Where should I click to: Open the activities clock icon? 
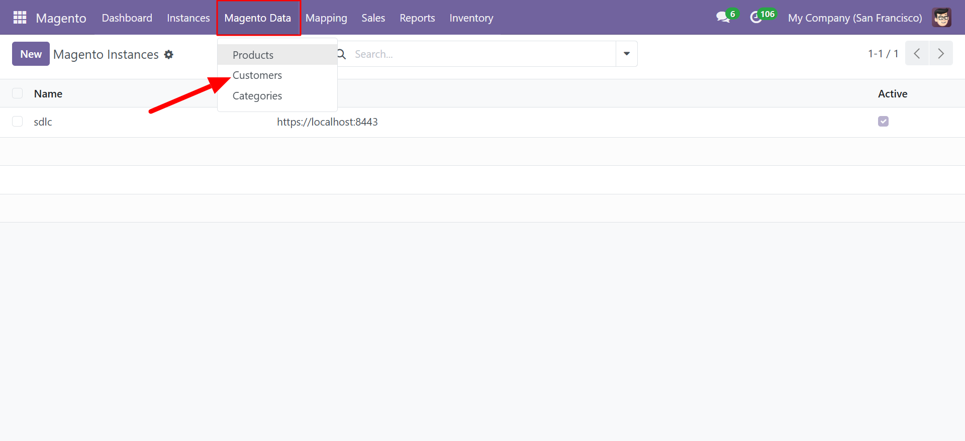coord(756,18)
